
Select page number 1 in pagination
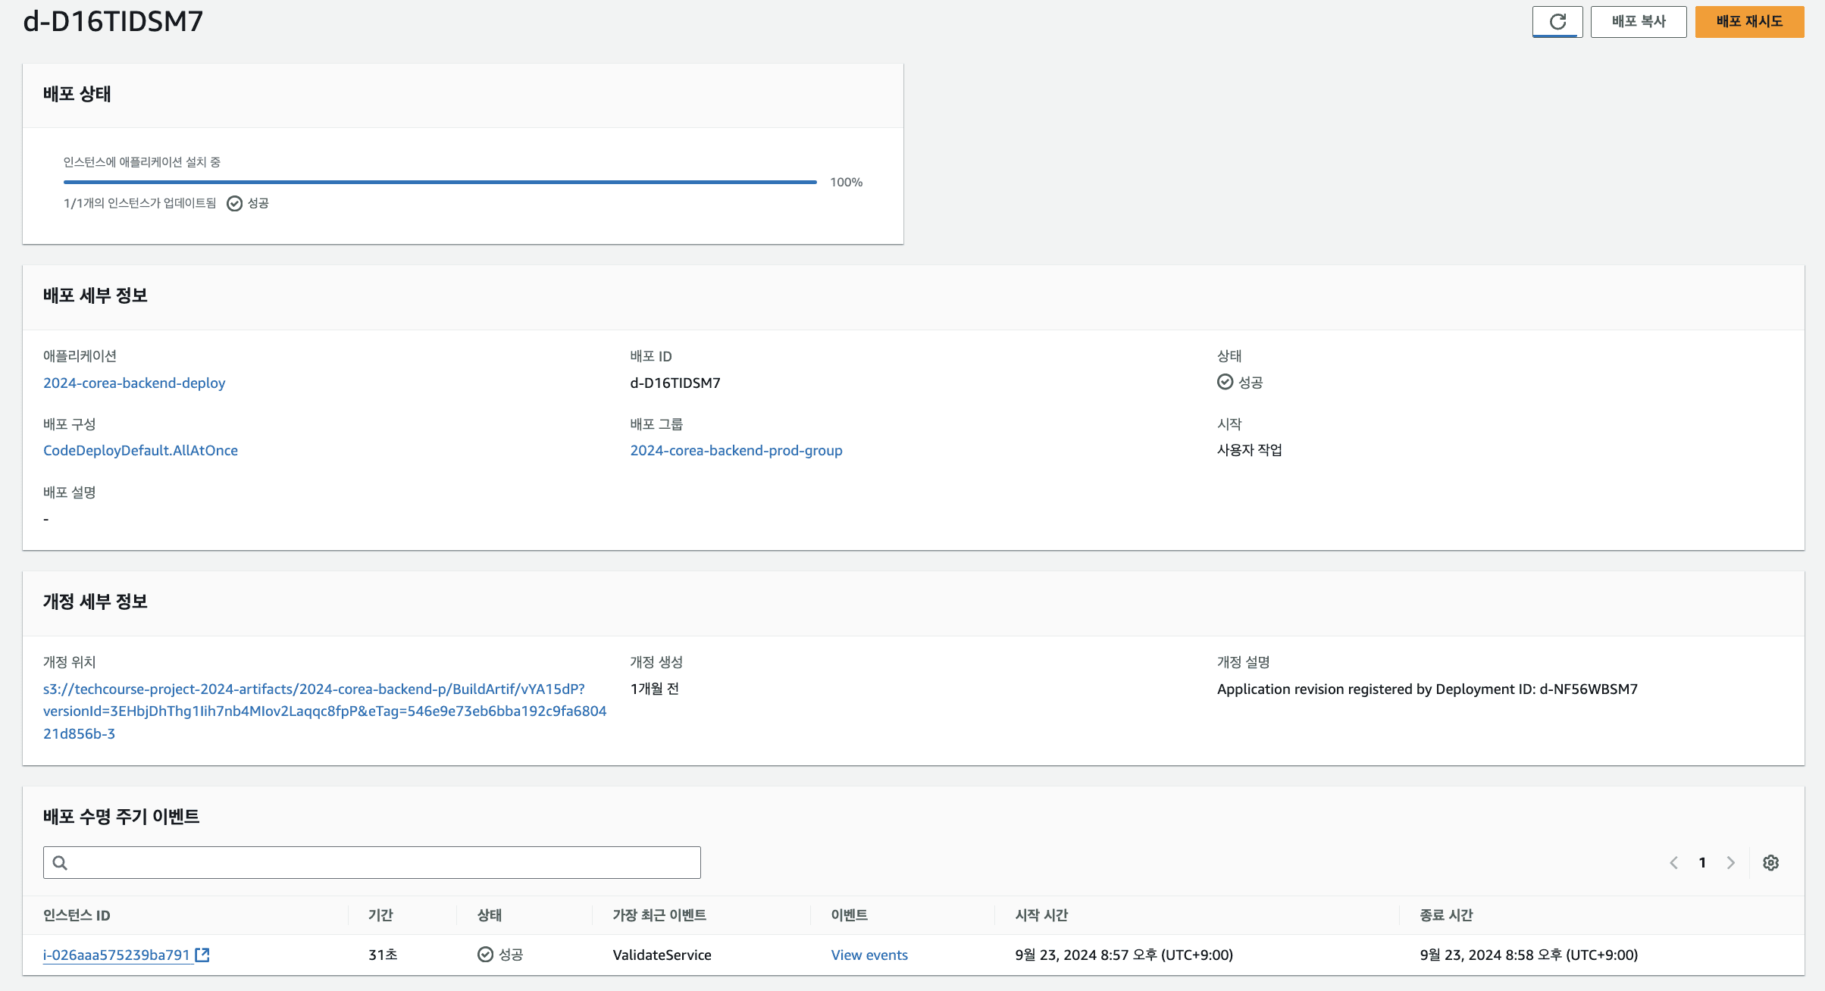1702,862
